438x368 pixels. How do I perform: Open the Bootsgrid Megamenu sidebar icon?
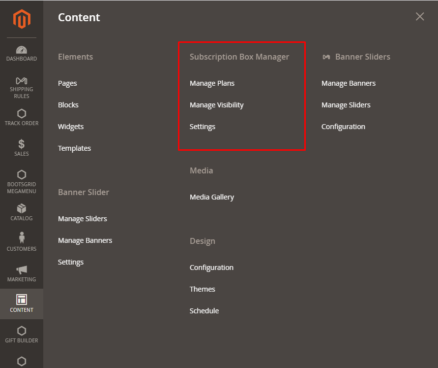[x=22, y=174]
